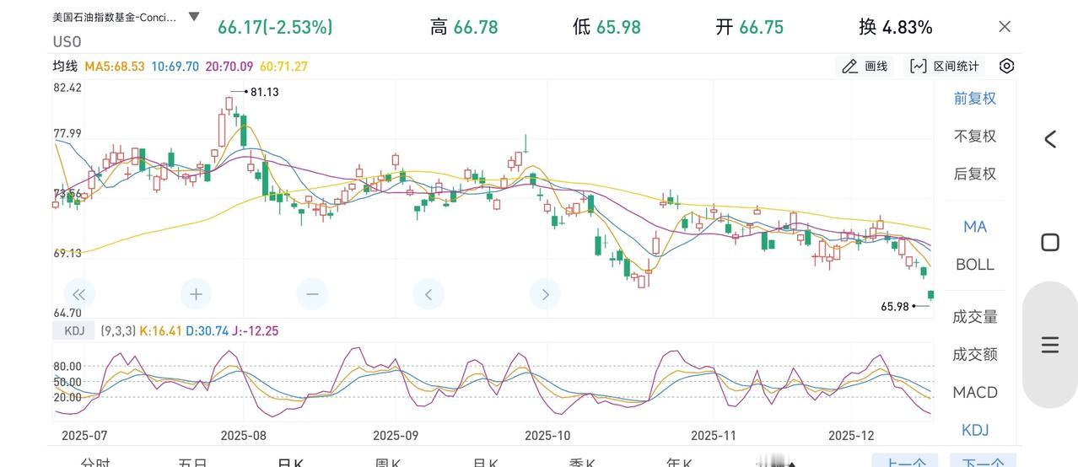
Task: Click the 65.98 lowest price marker
Action: click(x=895, y=307)
